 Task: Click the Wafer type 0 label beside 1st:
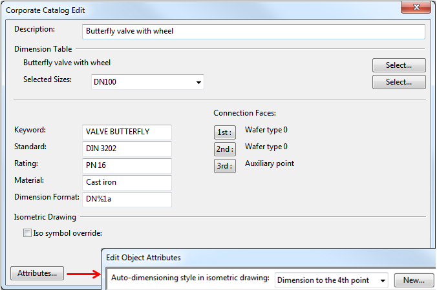(266, 130)
